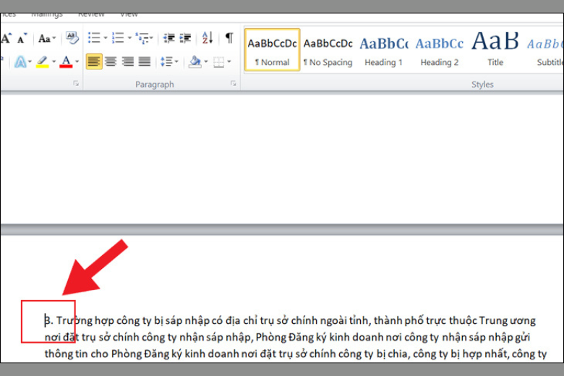Apply bullet list formatting
Viewport: 564px width, 376px height.
click(94, 38)
